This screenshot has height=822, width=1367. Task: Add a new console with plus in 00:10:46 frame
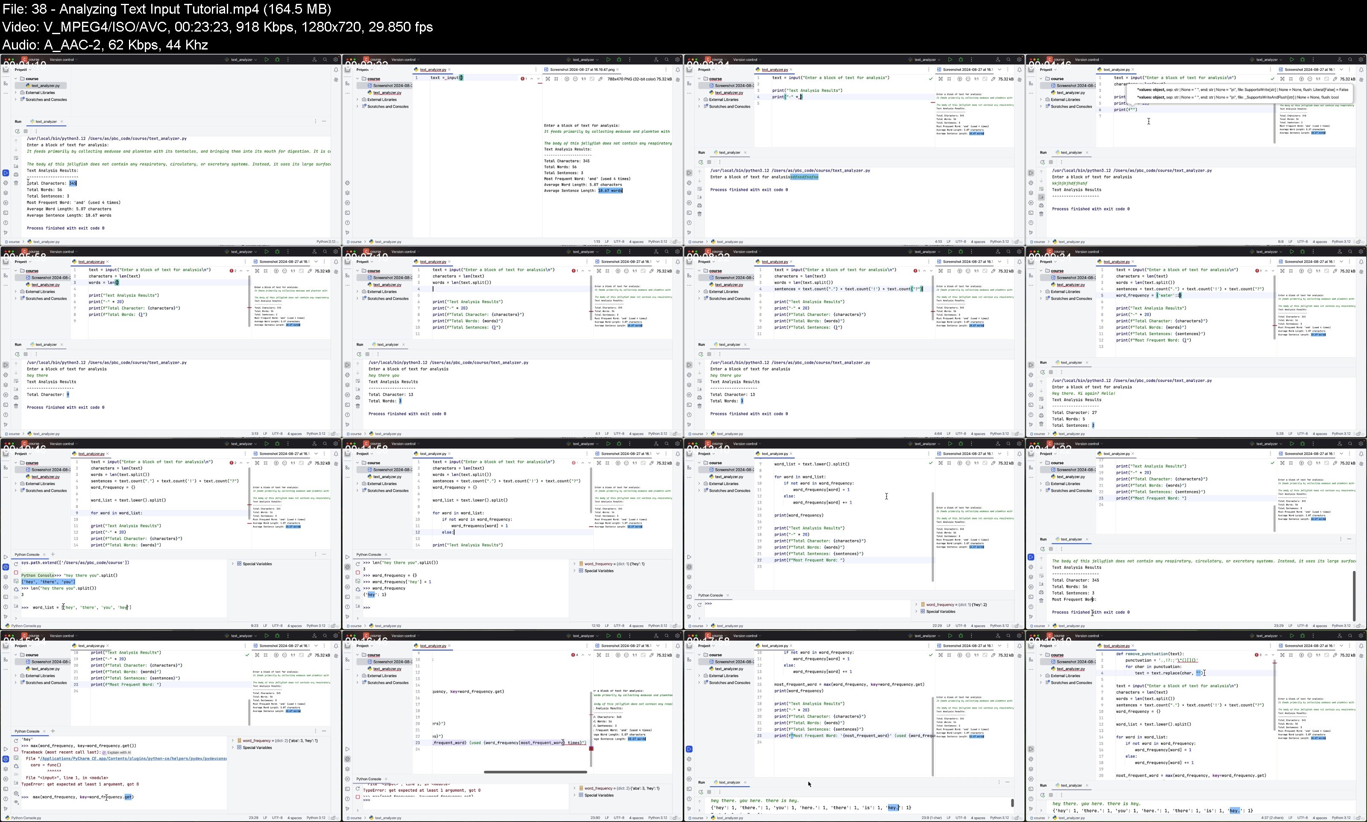(53, 554)
